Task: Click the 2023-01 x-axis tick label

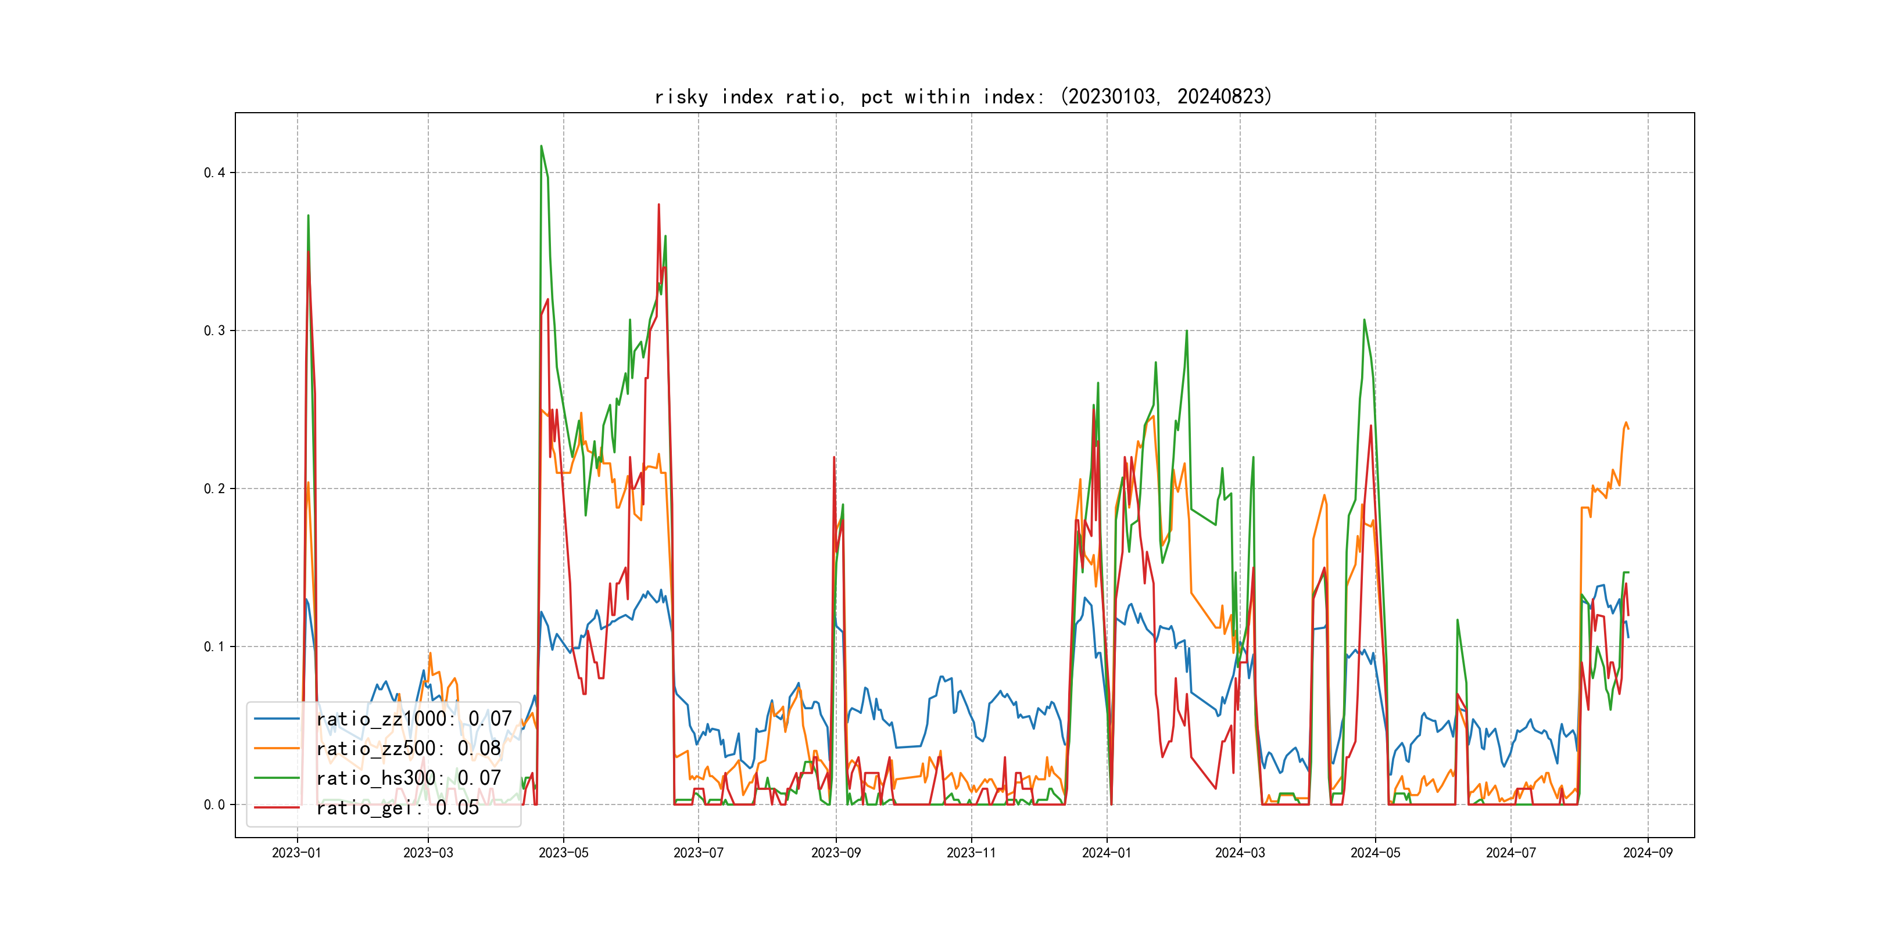Action: (x=296, y=853)
